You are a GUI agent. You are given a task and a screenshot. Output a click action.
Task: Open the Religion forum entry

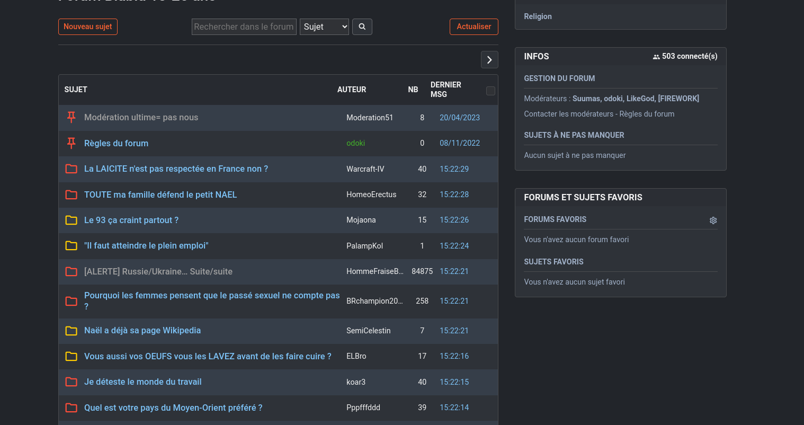pos(538,16)
